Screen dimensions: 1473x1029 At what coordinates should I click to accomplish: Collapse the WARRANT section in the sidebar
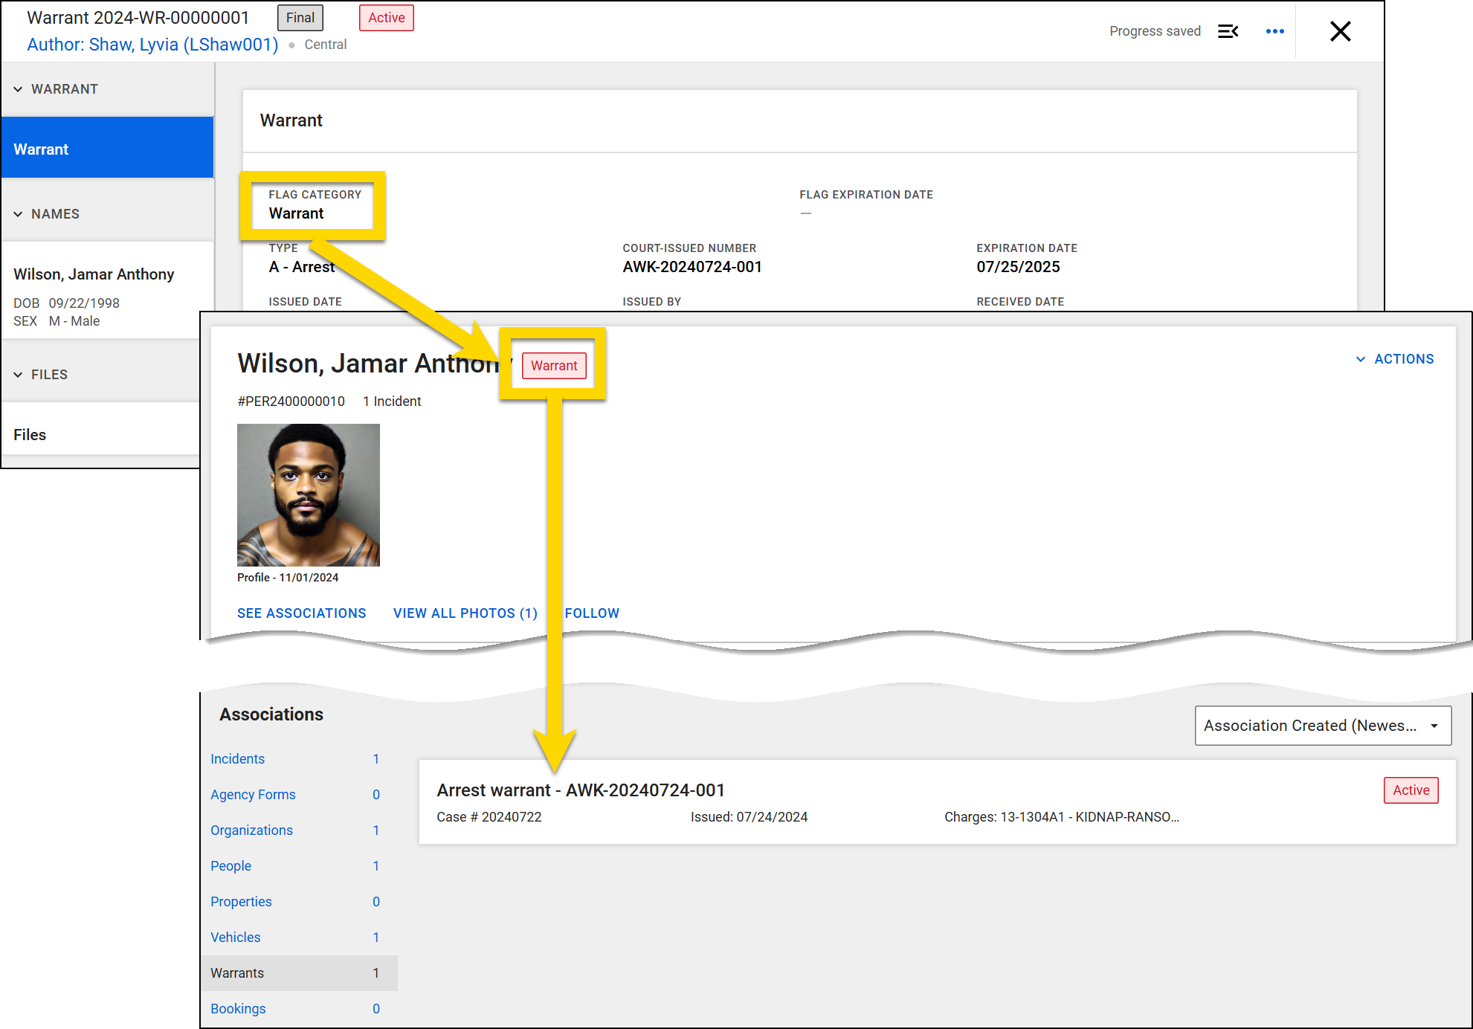pyautogui.click(x=19, y=88)
